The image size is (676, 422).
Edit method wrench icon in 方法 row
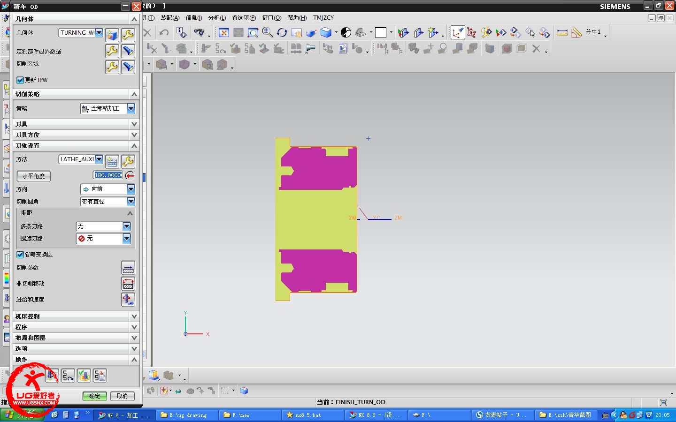tap(128, 162)
